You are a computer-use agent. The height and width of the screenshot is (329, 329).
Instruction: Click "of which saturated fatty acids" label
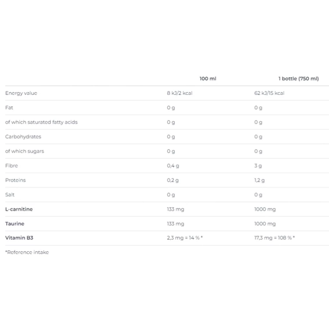41,122
